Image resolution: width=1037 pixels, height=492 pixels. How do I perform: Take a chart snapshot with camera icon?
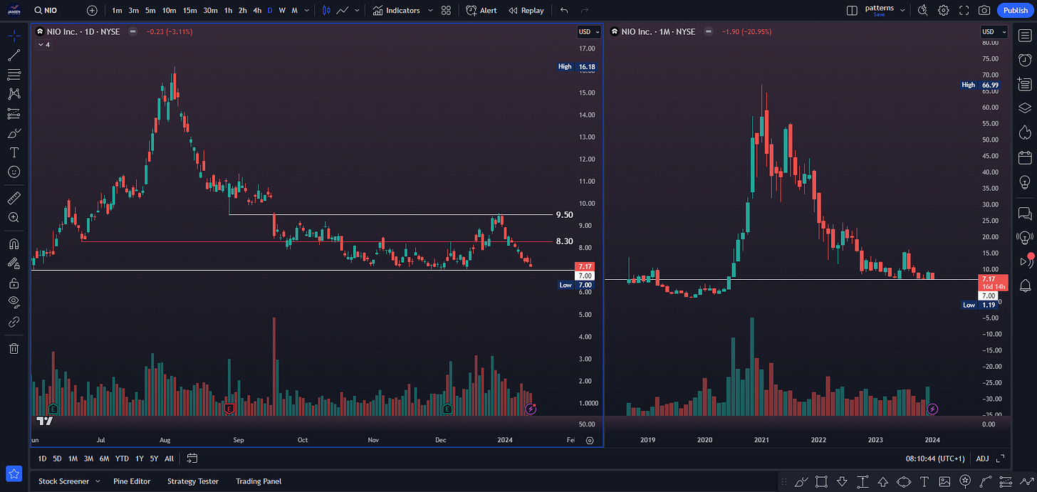984,10
